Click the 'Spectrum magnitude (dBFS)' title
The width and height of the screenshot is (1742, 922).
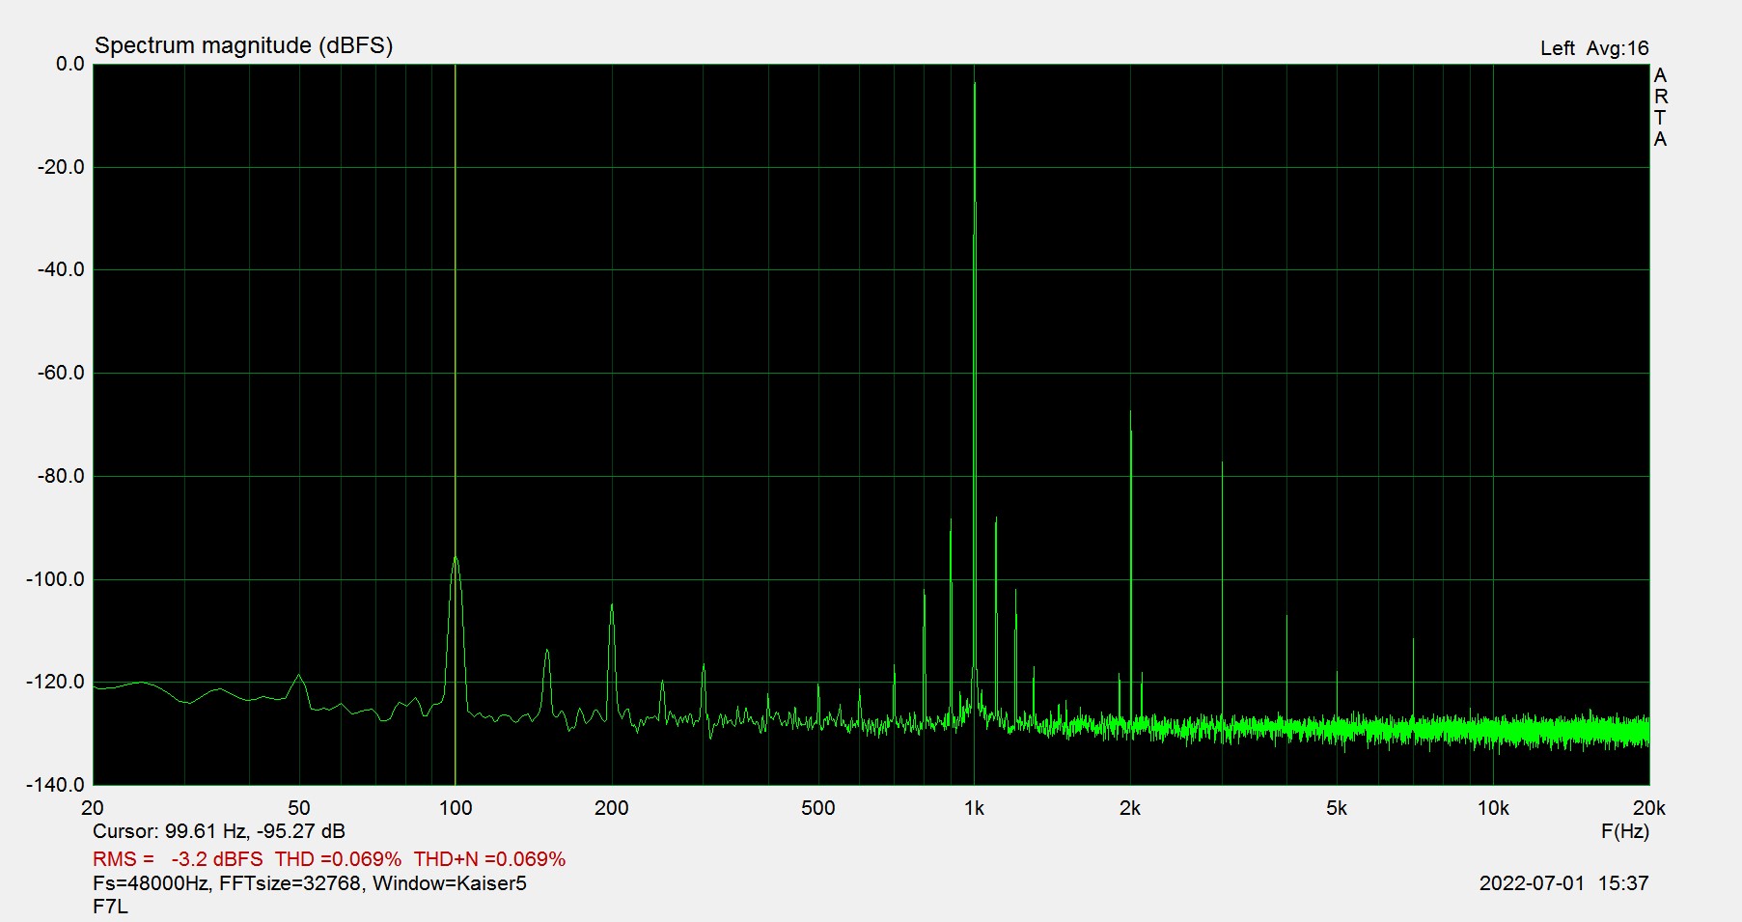[x=243, y=45]
